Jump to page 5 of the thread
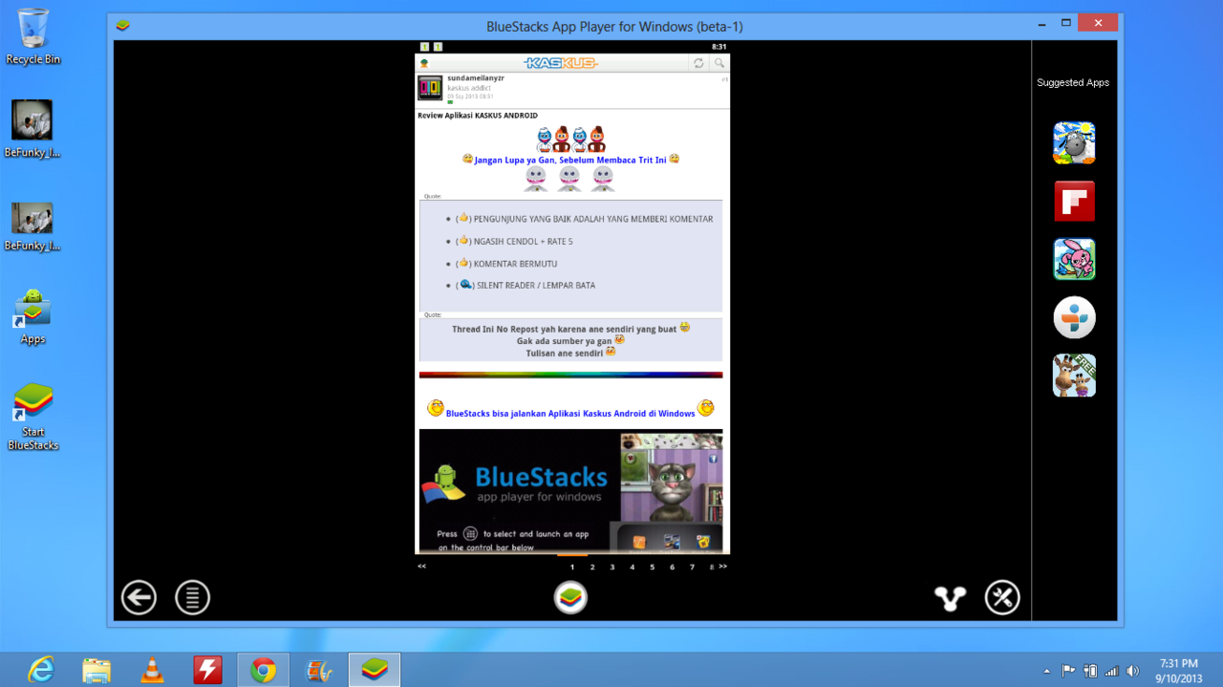 point(653,567)
